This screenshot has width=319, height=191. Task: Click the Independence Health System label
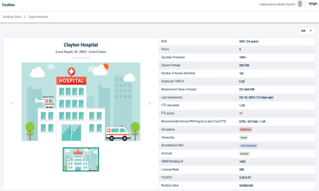click(x=277, y=4)
